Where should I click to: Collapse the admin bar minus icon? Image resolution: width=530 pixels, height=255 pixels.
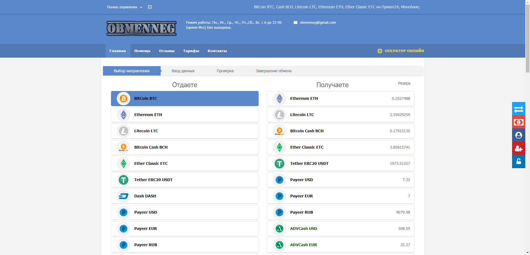tap(150, 7)
